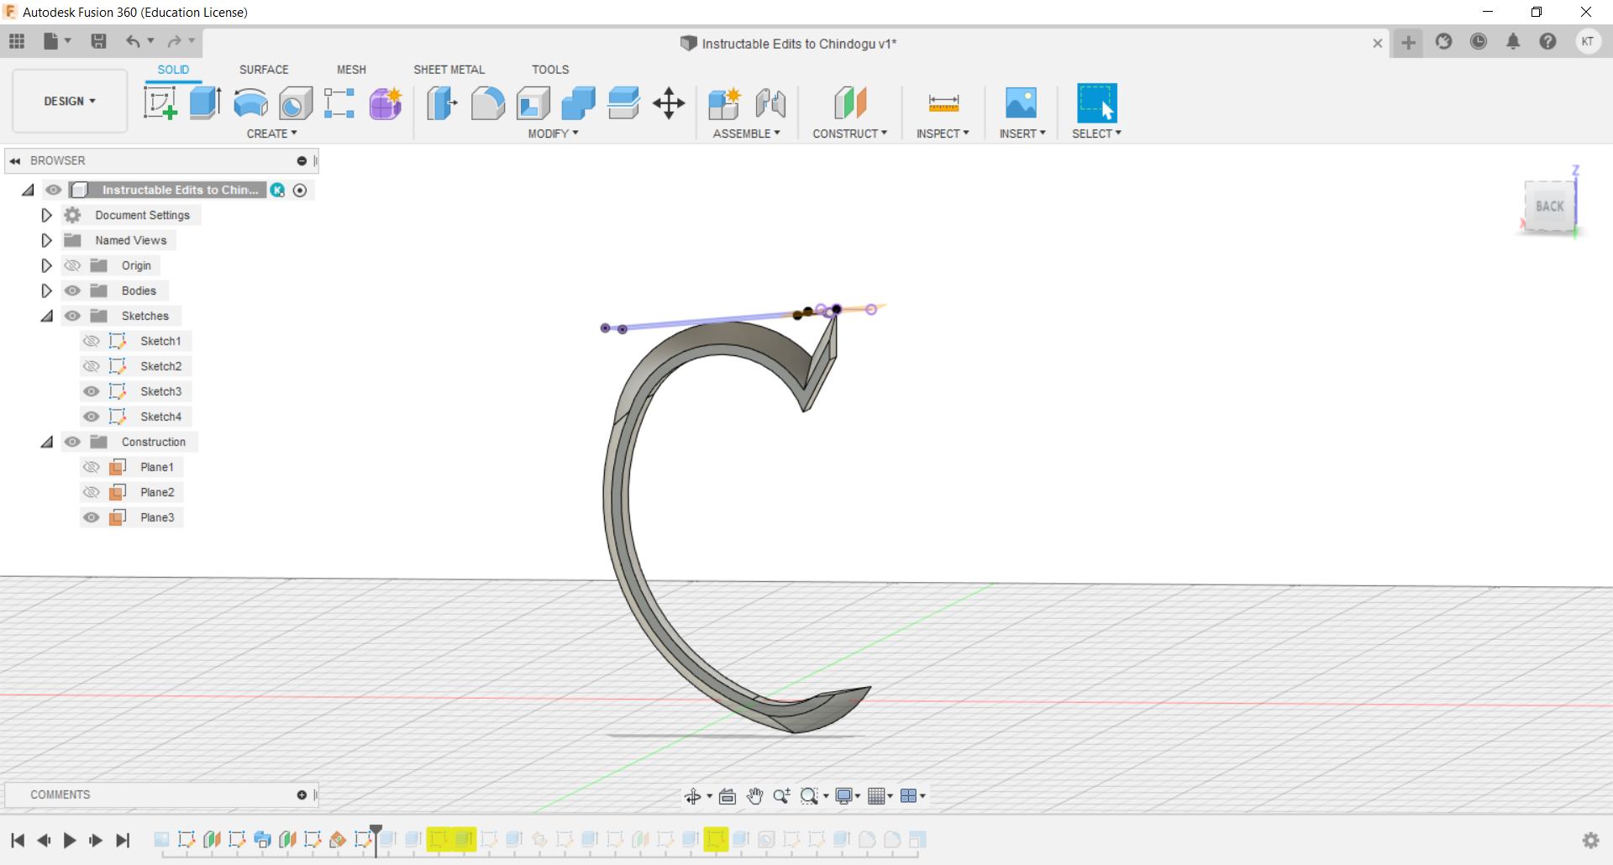
Task: Collapse the Sketches folder
Action: coord(47,316)
